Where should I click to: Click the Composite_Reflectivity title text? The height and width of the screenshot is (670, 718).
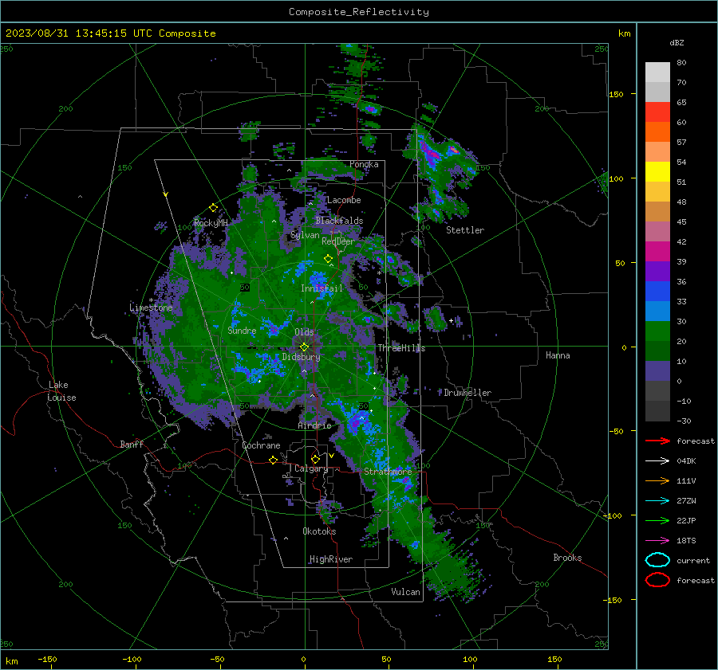pyautogui.click(x=359, y=12)
